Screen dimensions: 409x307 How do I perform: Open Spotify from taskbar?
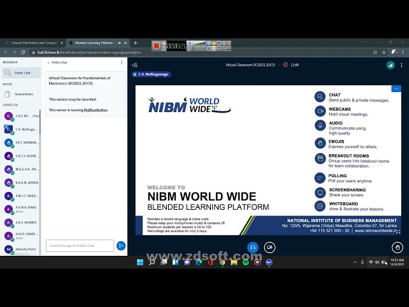click(245, 262)
